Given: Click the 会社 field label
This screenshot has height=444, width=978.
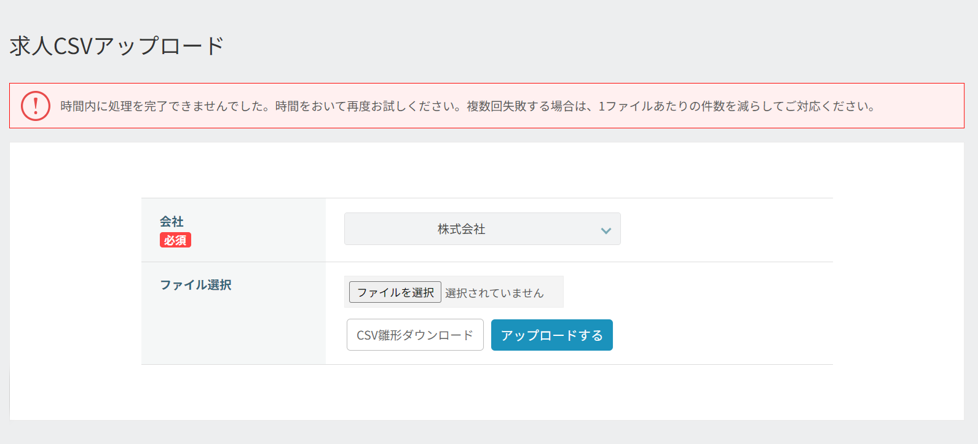Looking at the screenshot, I should (172, 221).
